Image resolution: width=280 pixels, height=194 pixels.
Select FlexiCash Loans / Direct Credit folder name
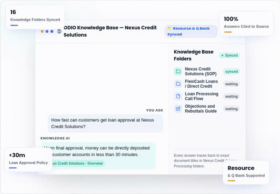201,84
